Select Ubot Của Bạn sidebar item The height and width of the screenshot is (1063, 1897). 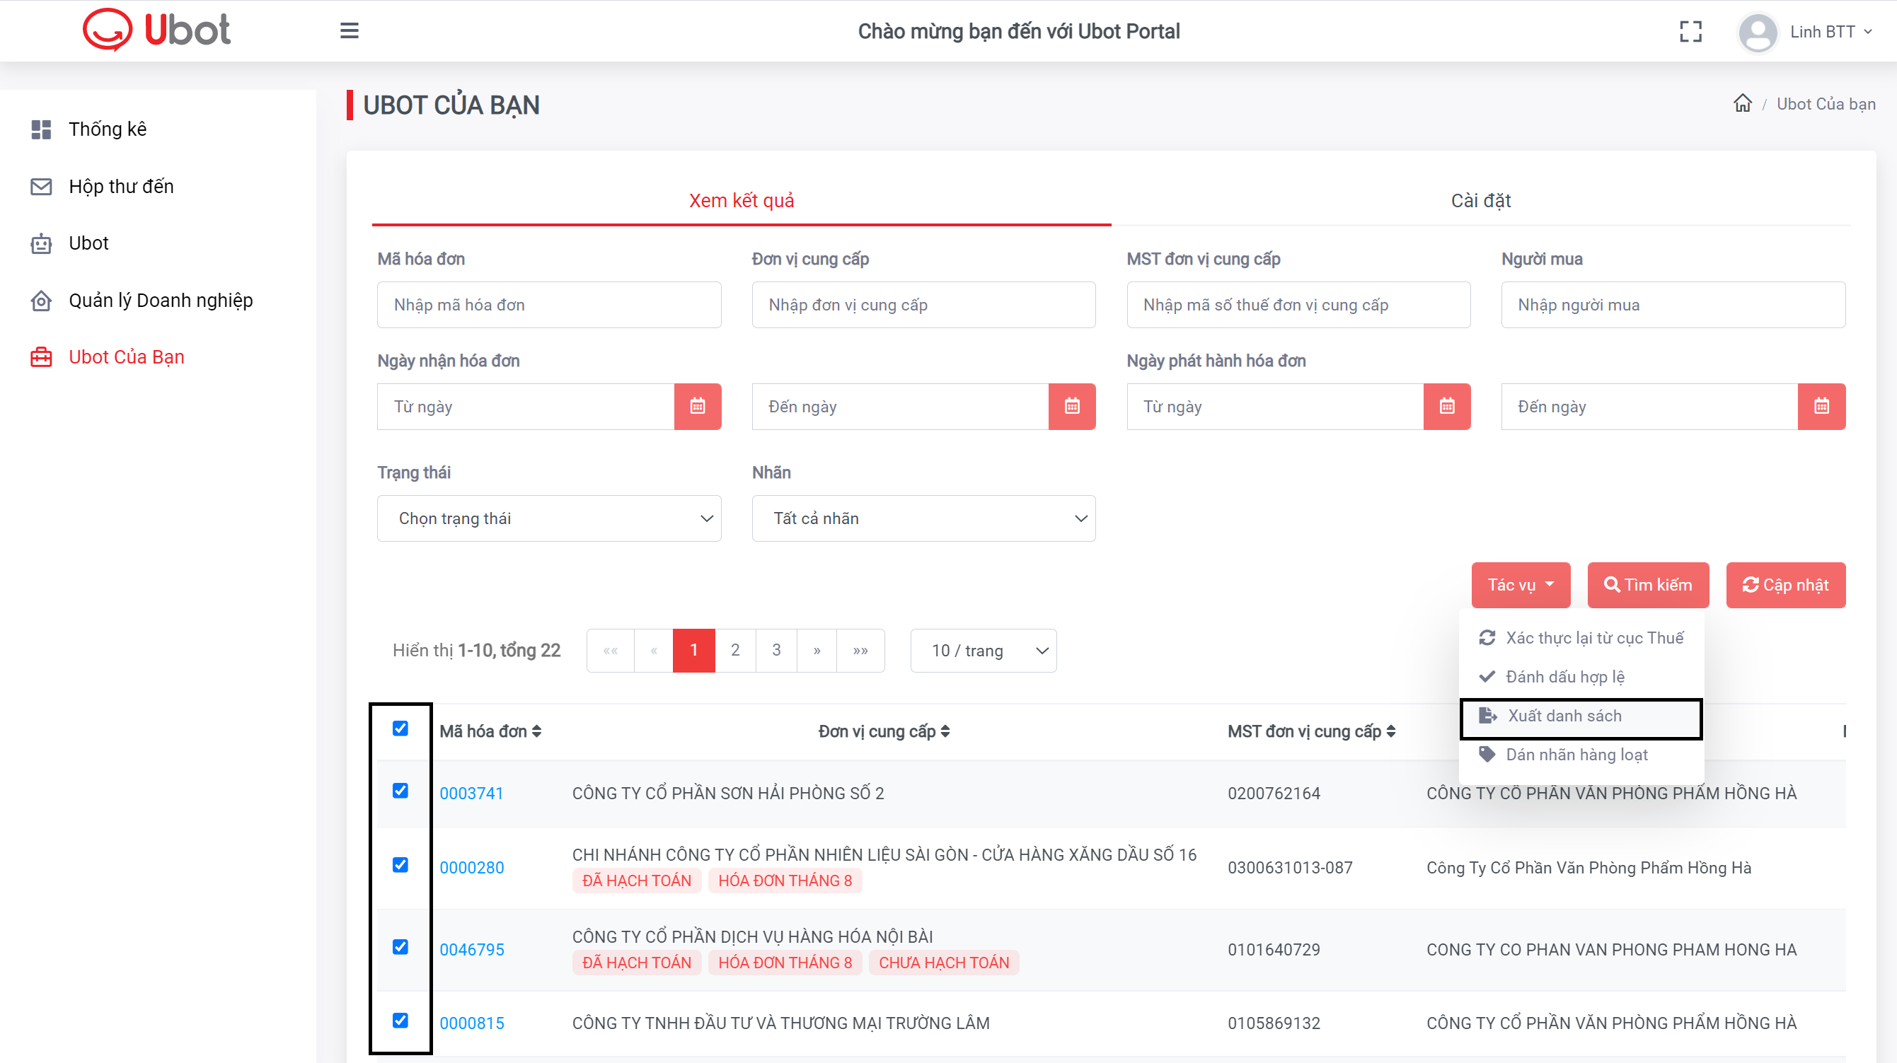(x=126, y=357)
